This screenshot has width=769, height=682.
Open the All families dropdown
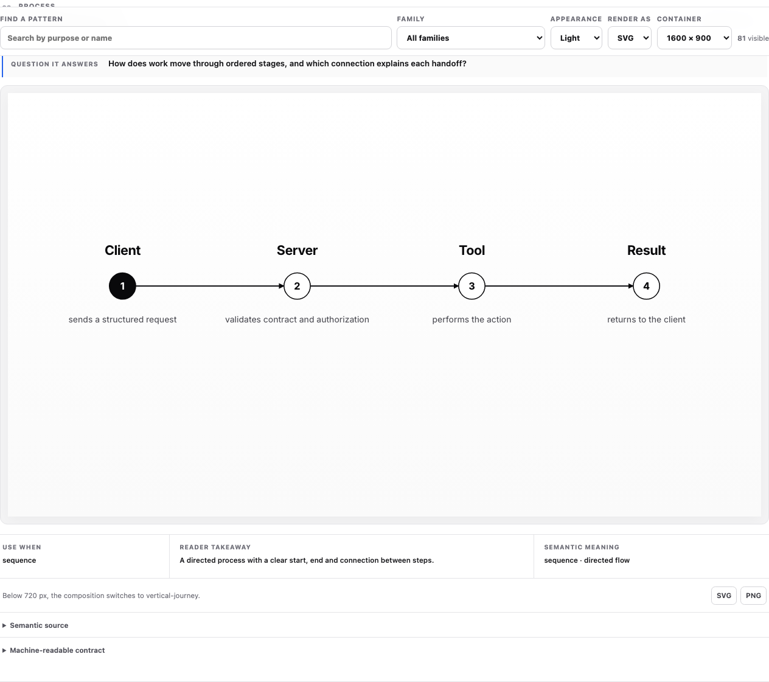tap(471, 38)
